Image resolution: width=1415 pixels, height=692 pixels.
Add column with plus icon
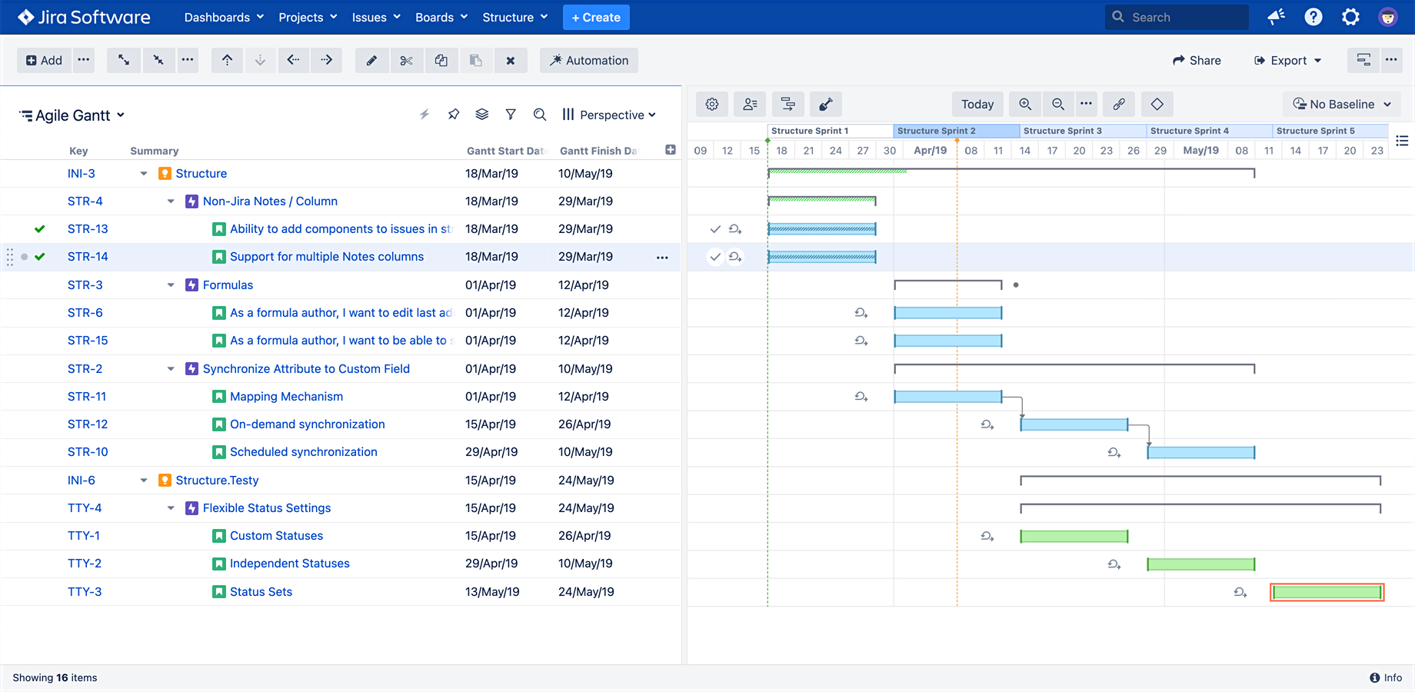(671, 150)
